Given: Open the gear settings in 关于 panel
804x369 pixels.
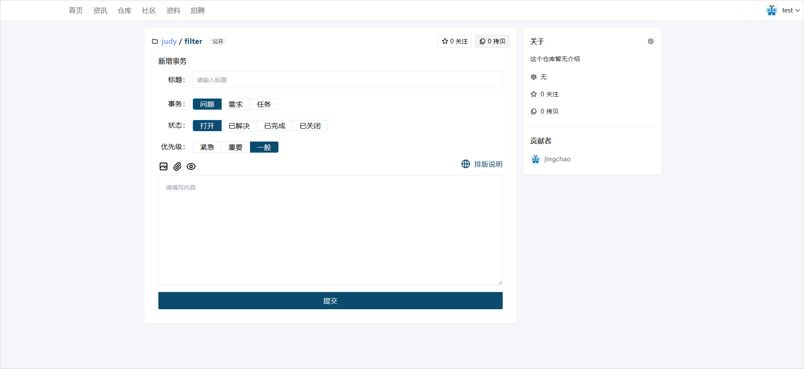Looking at the screenshot, I should point(650,42).
